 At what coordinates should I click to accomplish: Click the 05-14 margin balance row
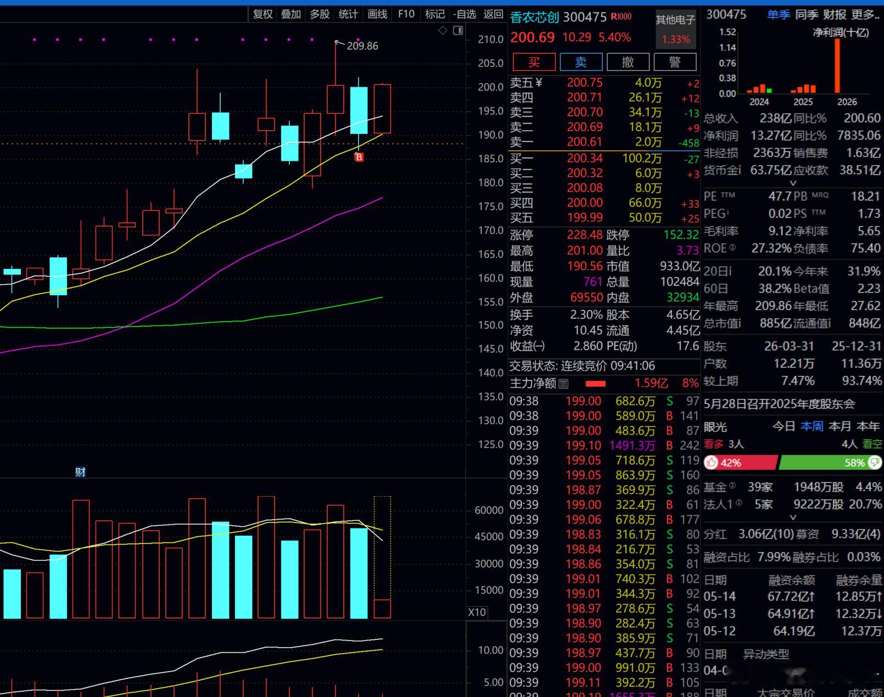click(x=793, y=596)
